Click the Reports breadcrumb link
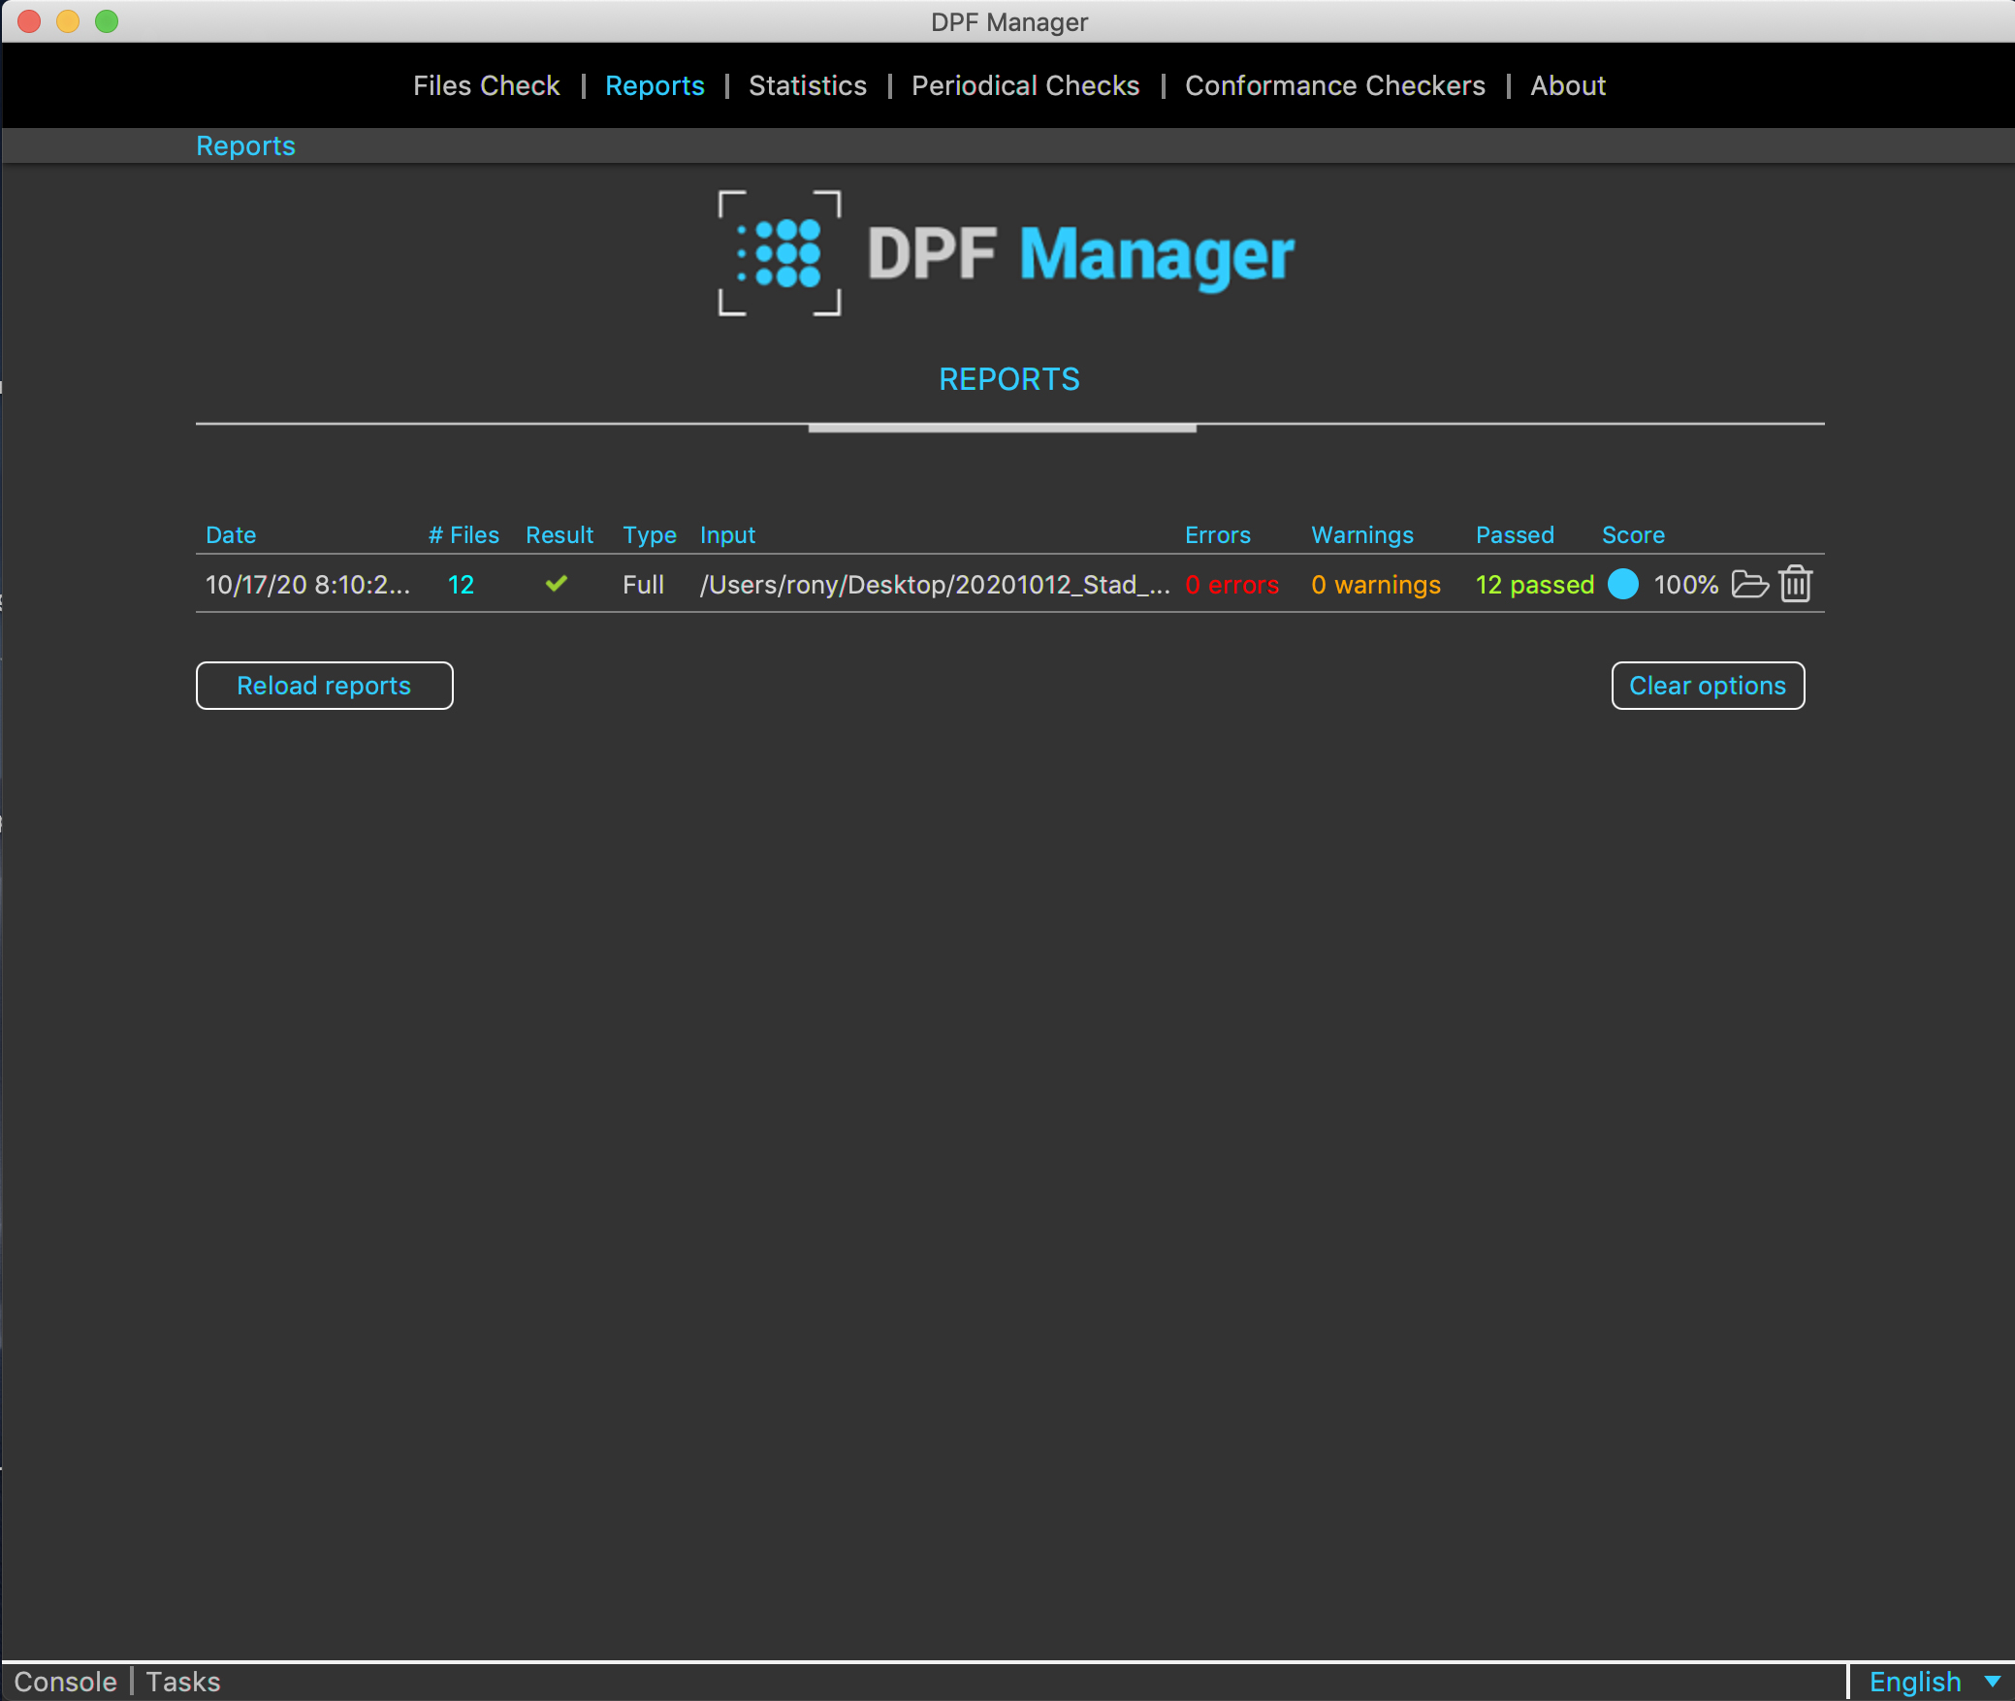The image size is (2015, 1701). [x=245, y=145]
